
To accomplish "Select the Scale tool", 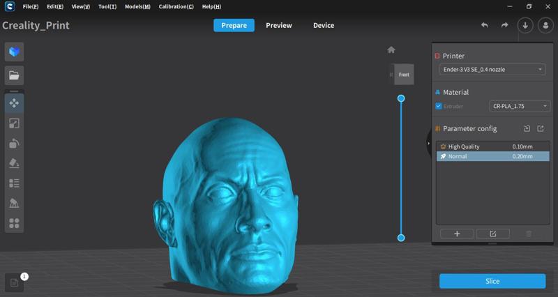I will click(x=14, y=123).
